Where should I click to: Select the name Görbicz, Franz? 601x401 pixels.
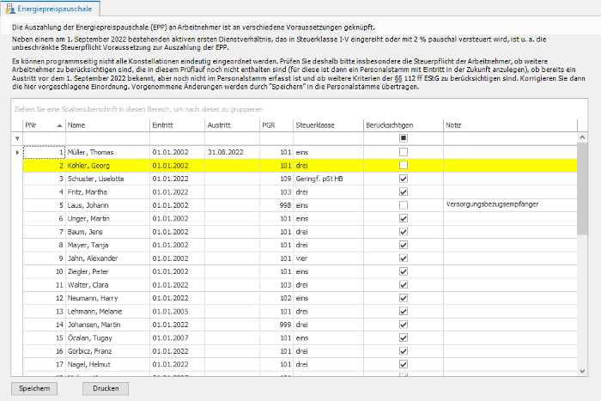pyautogui.click(x=89, y=351)
